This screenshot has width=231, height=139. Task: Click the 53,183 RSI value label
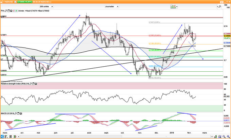pyautogui.click(x=227, y=97)
